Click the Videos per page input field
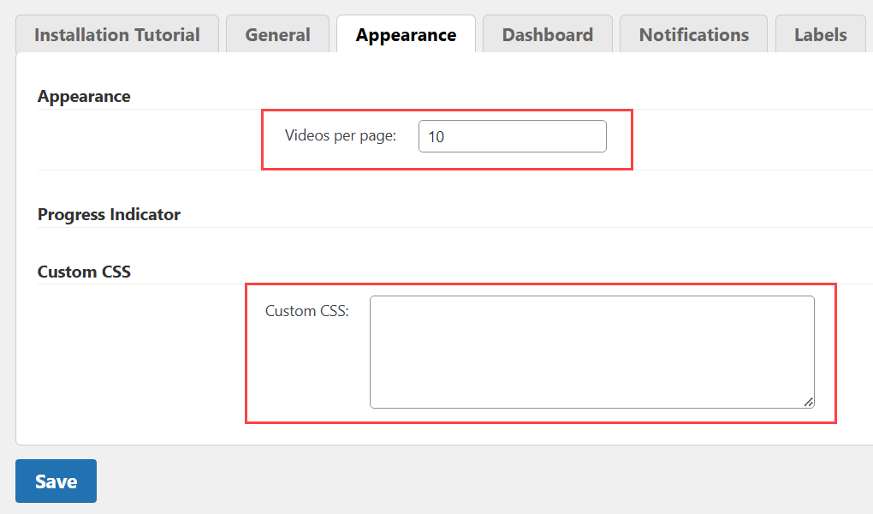Screen dimensions: 873x514 [x=512, y=136]
